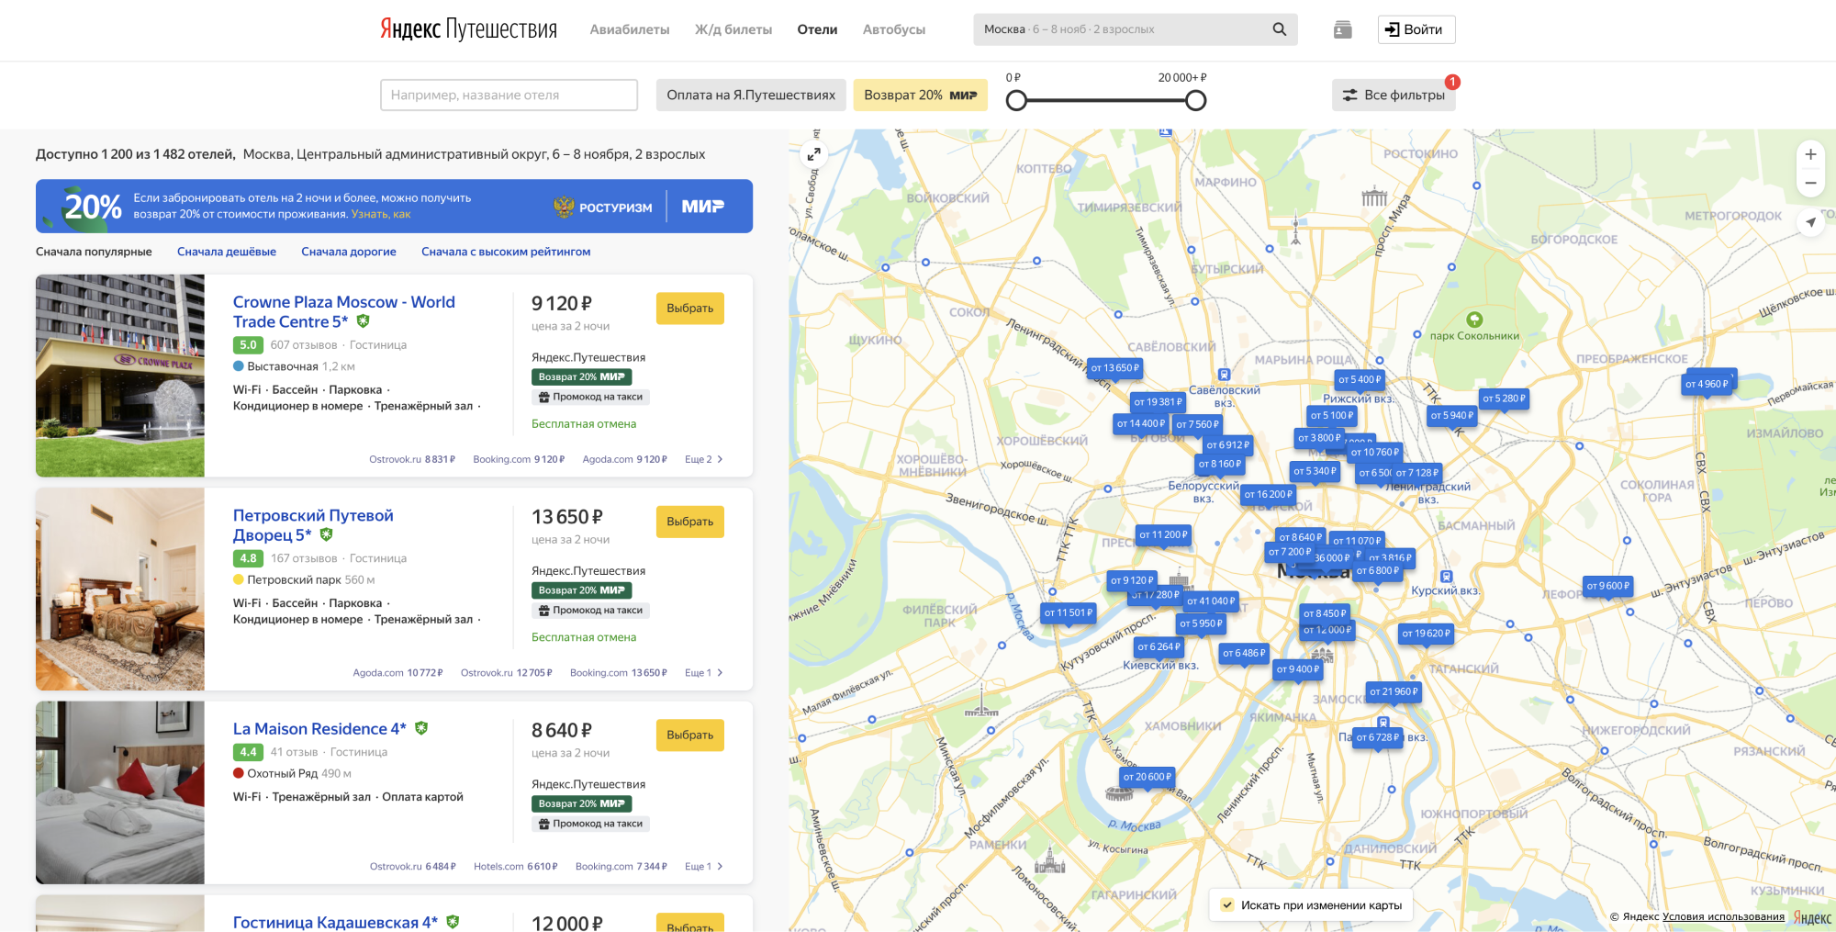Click Hotels.com 6 610 ₽ offer
The width and height of the screenshot is (1836, 932).
(515, 867)
